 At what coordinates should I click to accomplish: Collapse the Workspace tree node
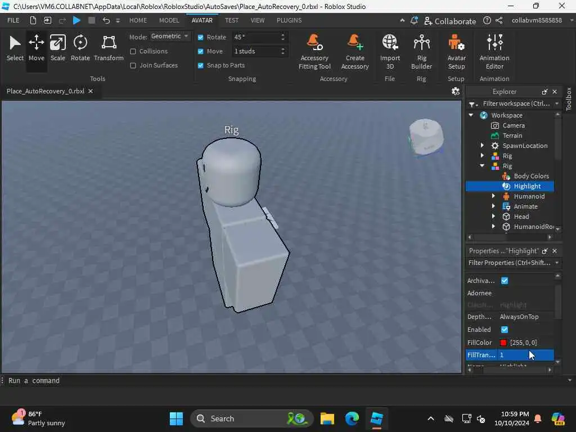(471, 115)
